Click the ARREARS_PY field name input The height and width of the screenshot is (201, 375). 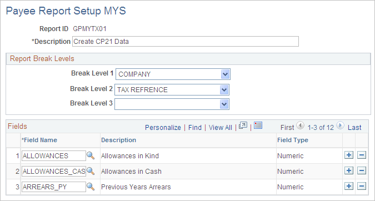point(53,187)
